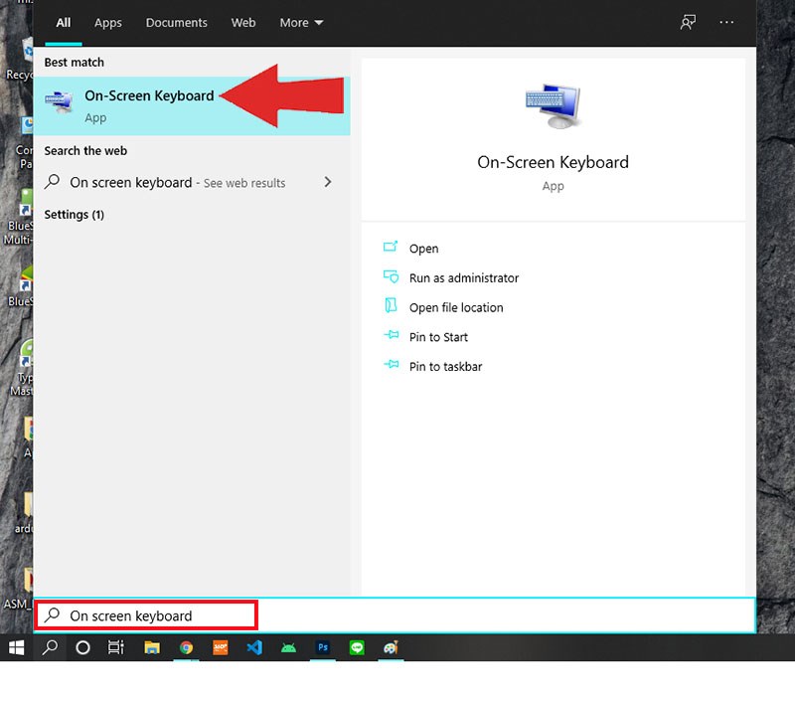Image resolution: width=795 pixels, height=702 pixels.
Task: Launch Visual Studio Code from taskbar
Action: tap(254, 647)
